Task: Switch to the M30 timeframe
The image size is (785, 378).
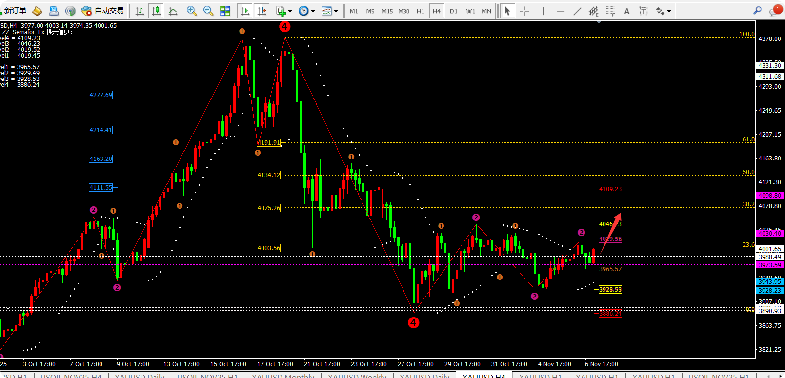Action: [404, 11]
